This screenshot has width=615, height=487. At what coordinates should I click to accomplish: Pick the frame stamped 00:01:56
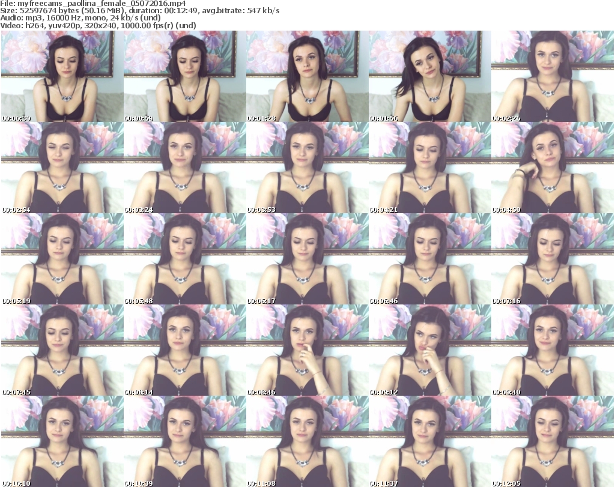[x=430, y=76]
